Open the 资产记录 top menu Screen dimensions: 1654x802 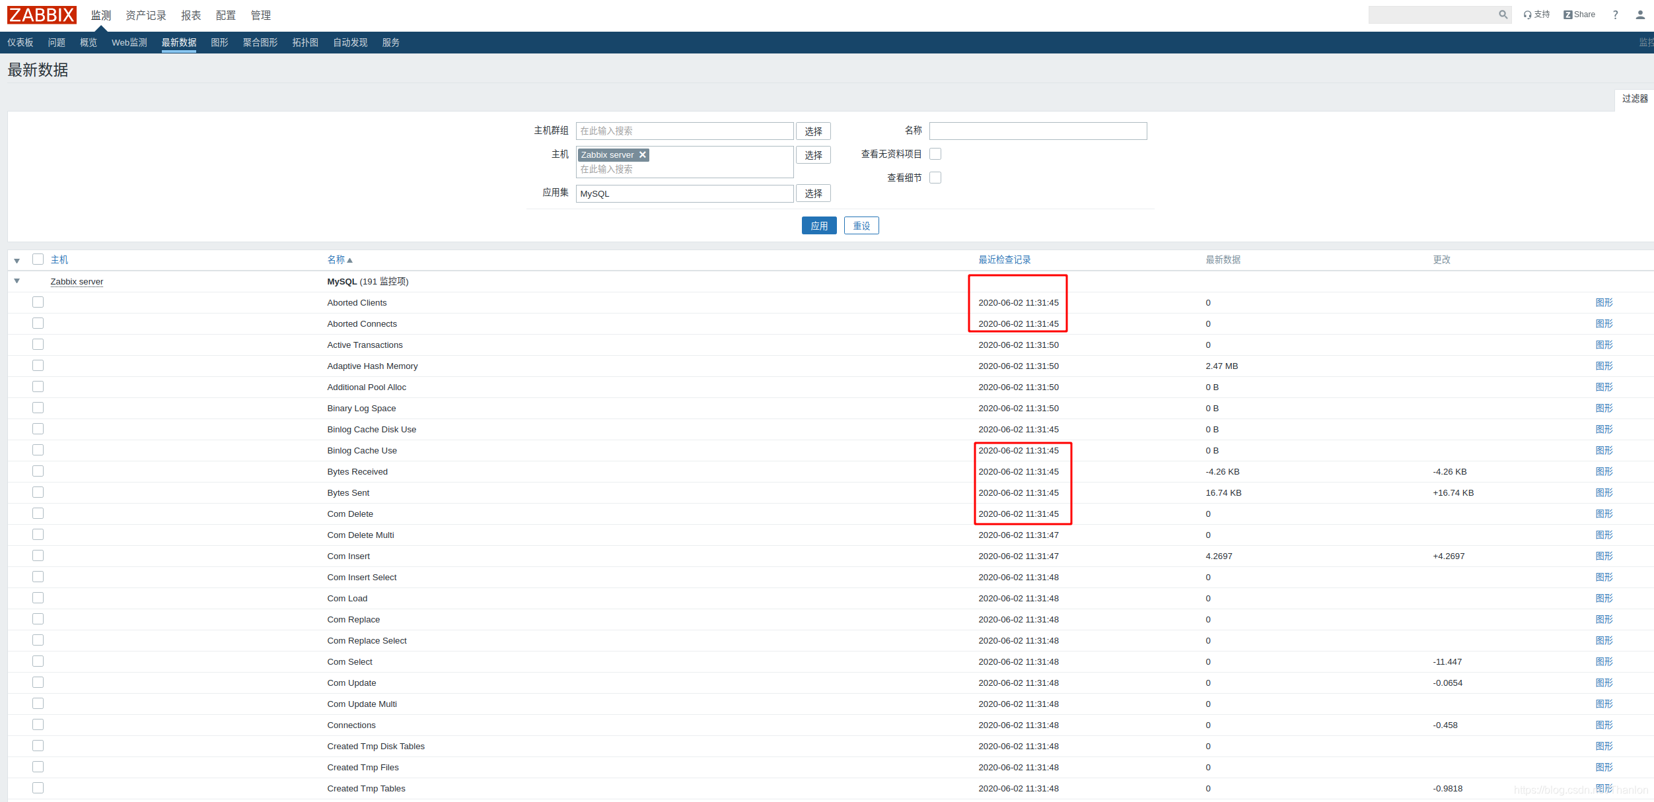(x=146, y=15)
